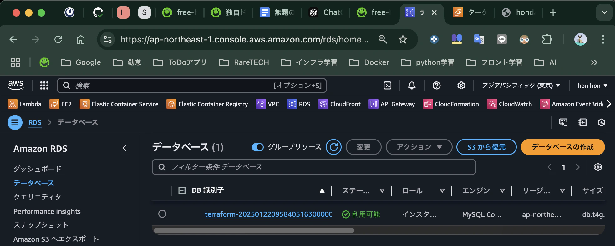Open the browser tab list dropdown

604,12
